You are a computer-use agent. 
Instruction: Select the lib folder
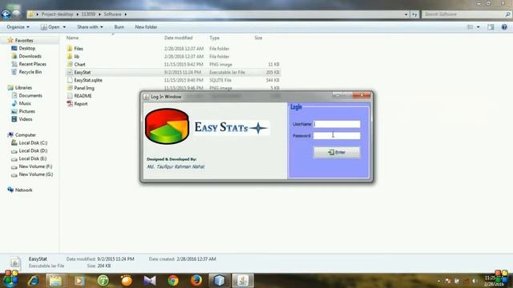77,57
